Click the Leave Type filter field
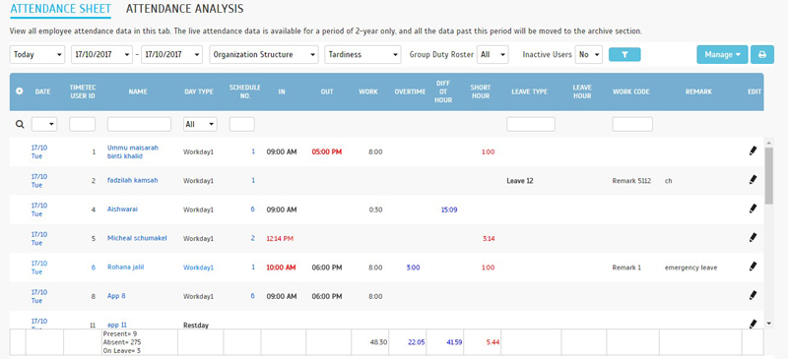This screenshot has height=359, width=788. [x=531, y=124]
